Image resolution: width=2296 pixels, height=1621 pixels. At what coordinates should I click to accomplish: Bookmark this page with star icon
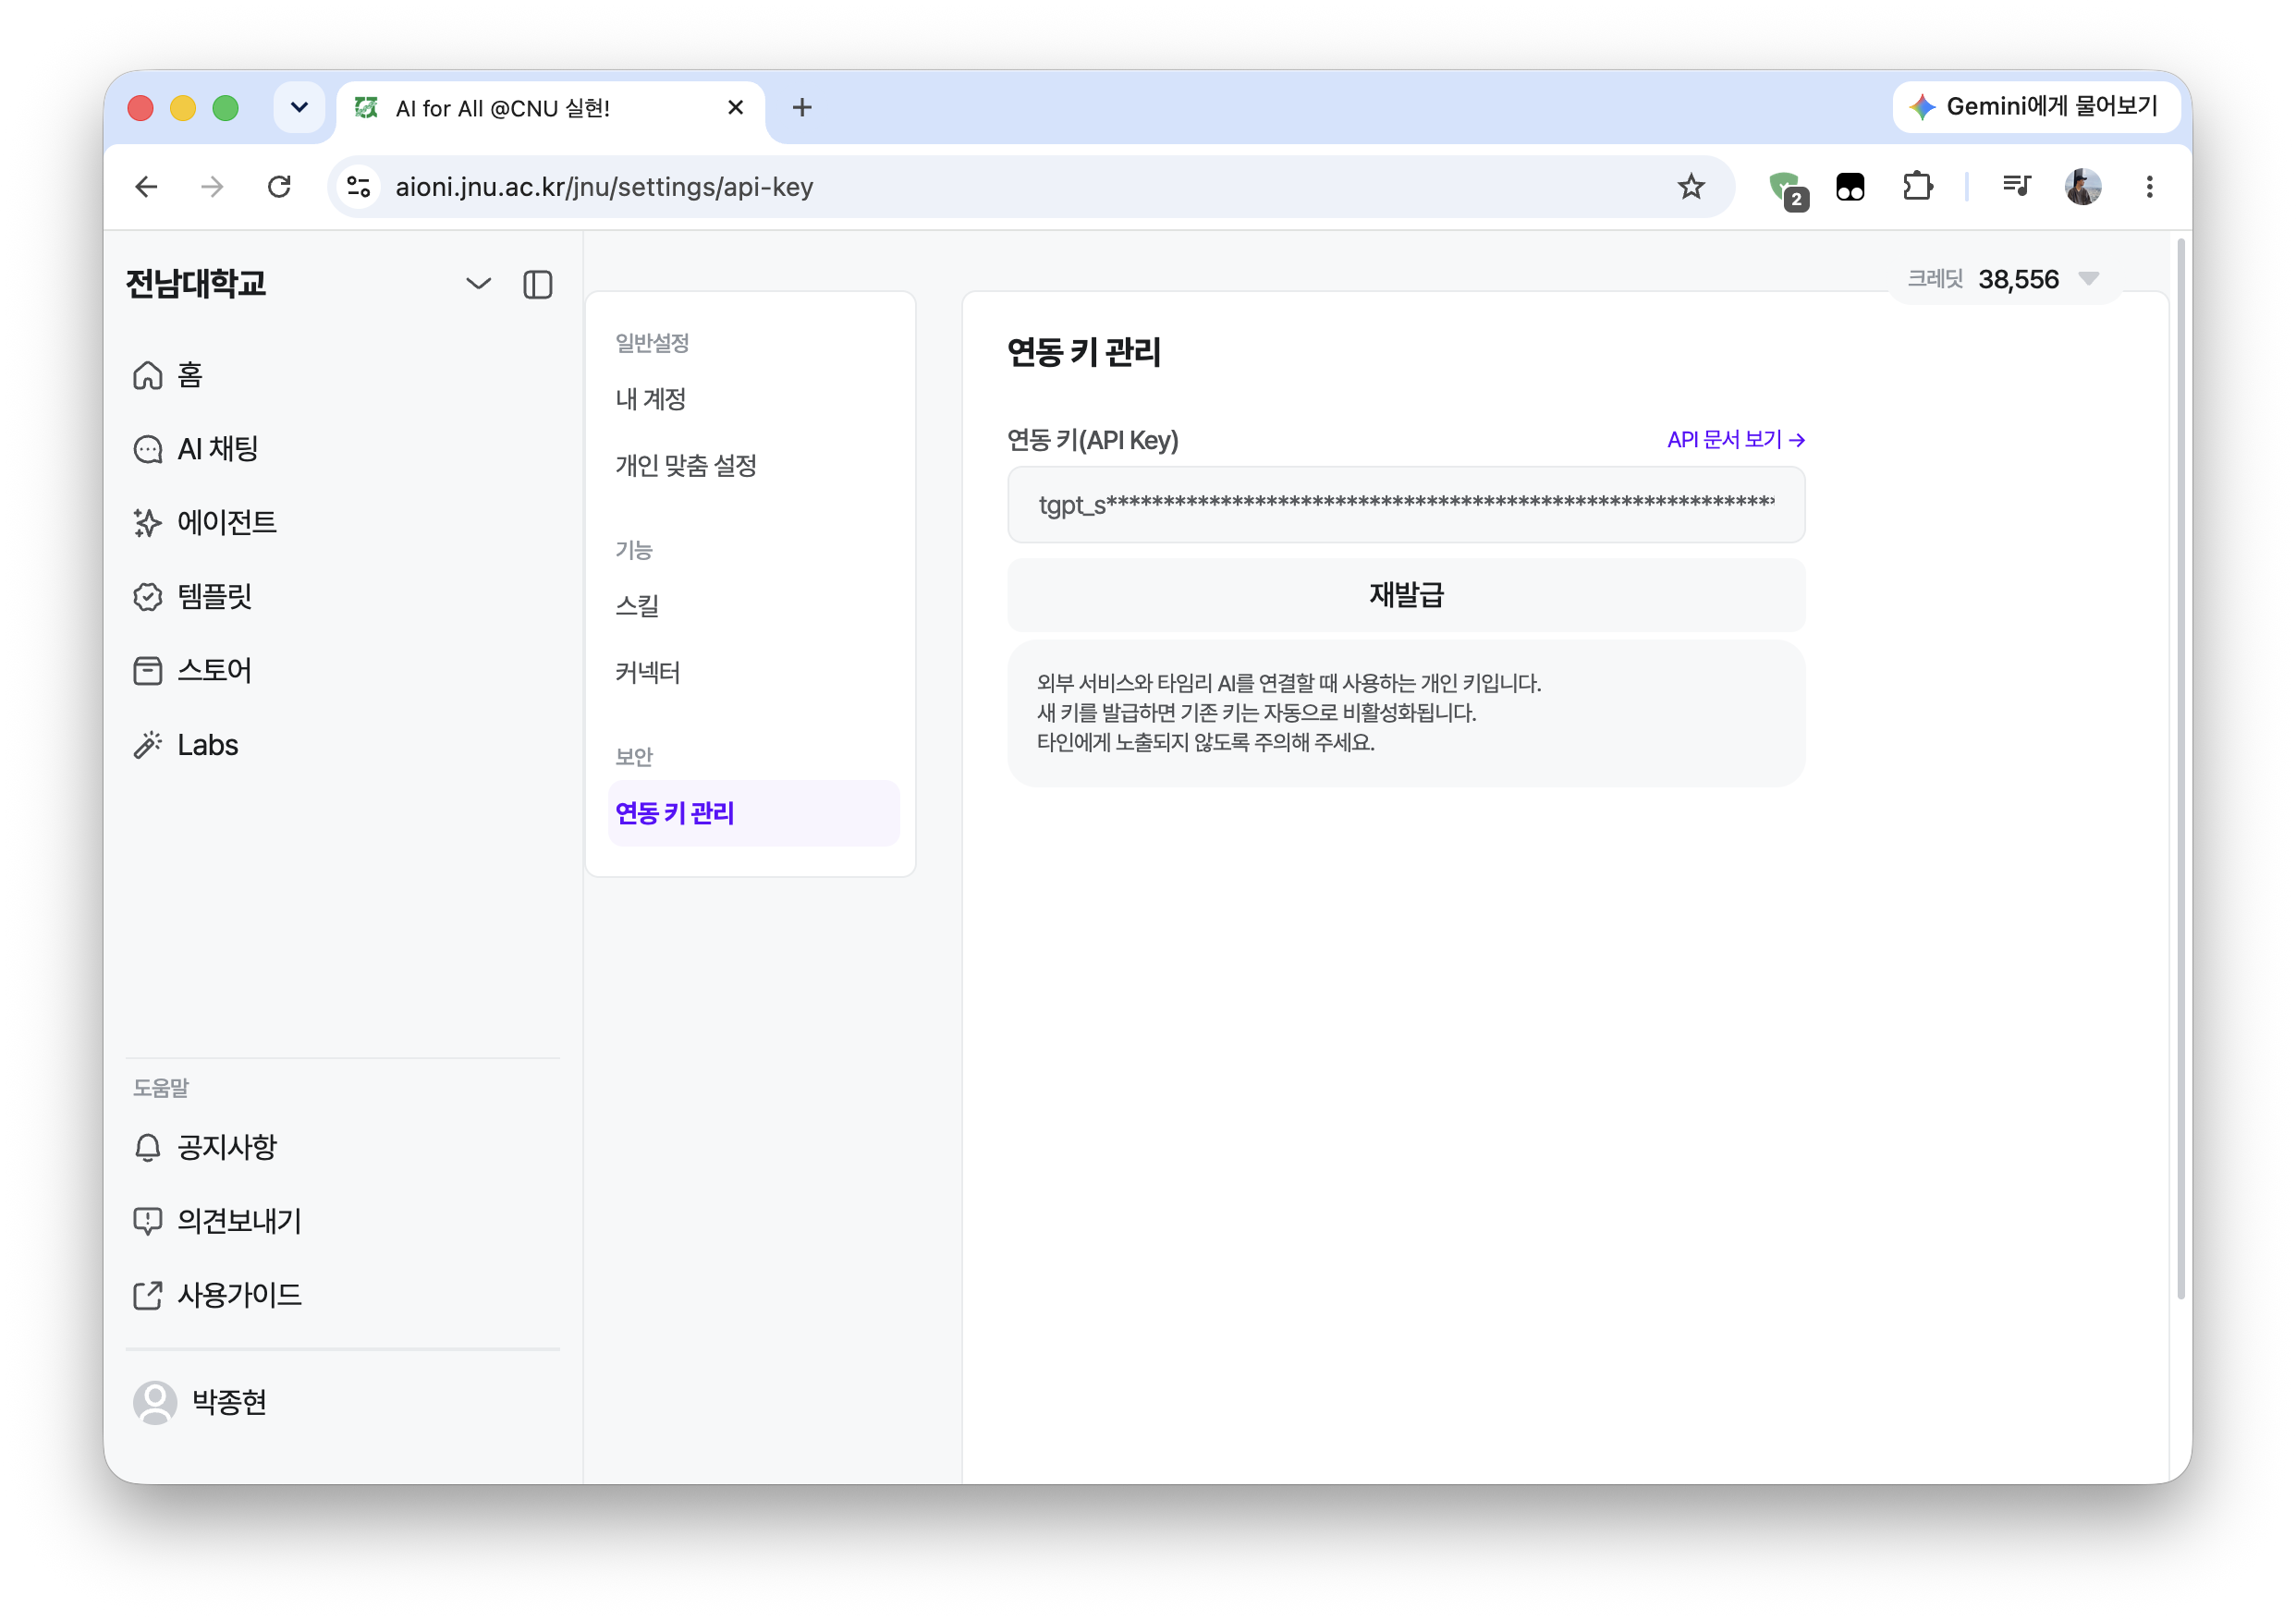point(1690,187)
